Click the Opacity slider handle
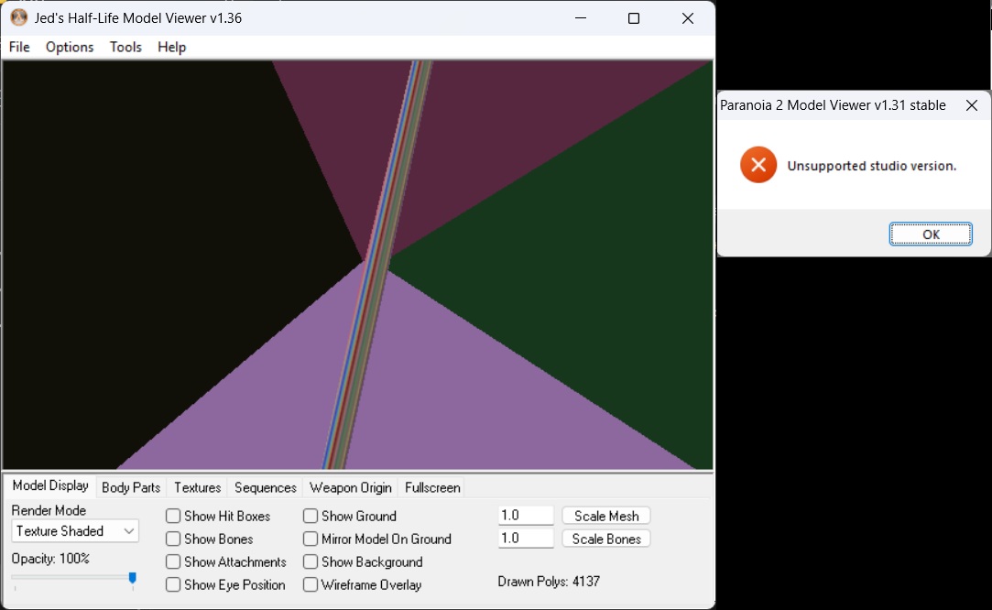Viewport: 992px width, 610px height. [133, 578]
